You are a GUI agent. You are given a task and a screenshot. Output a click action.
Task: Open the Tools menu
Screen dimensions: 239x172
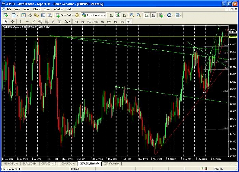(47, 9)
